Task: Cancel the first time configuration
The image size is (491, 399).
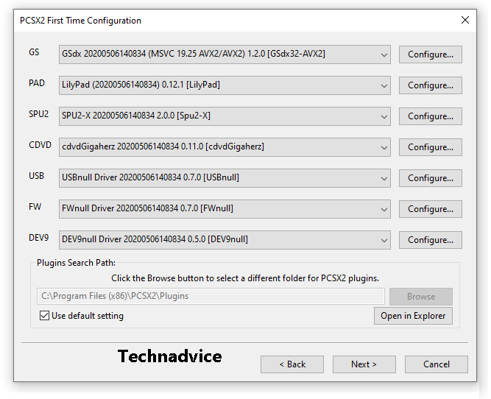Action: [x=437, y=364]
